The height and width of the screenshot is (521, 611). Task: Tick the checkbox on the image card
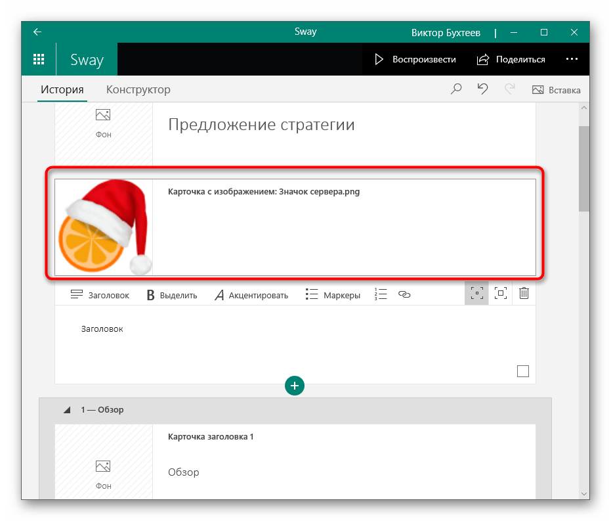(x=522, y=371)
